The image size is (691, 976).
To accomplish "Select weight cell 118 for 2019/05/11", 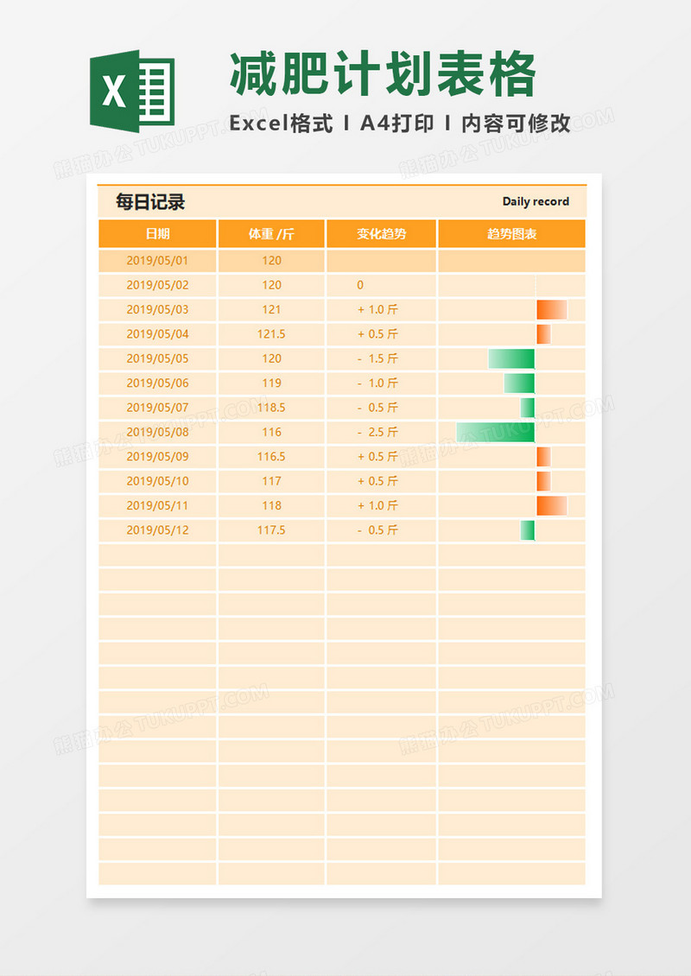I will [271, 505].
